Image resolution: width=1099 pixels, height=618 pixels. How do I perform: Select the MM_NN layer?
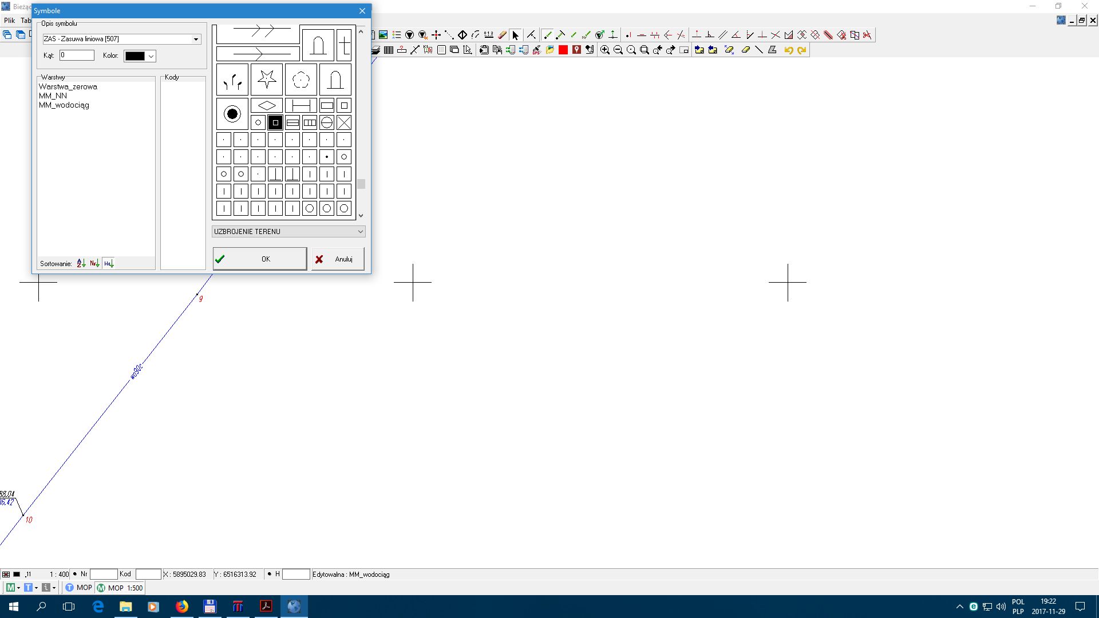(x=53, y=96)
